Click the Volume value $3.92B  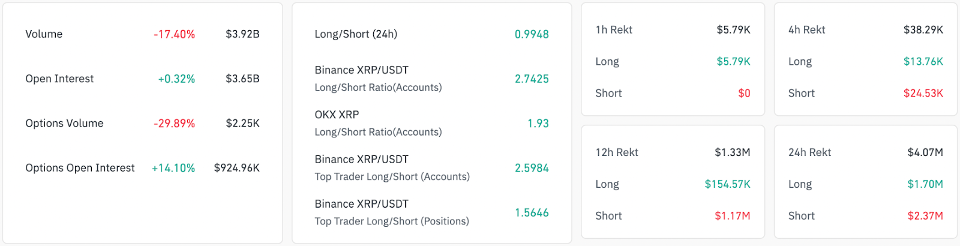242,34
